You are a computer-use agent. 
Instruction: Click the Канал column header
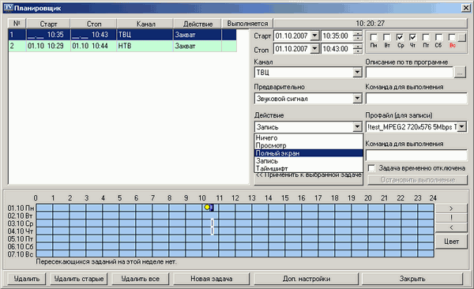coord(145,24)
